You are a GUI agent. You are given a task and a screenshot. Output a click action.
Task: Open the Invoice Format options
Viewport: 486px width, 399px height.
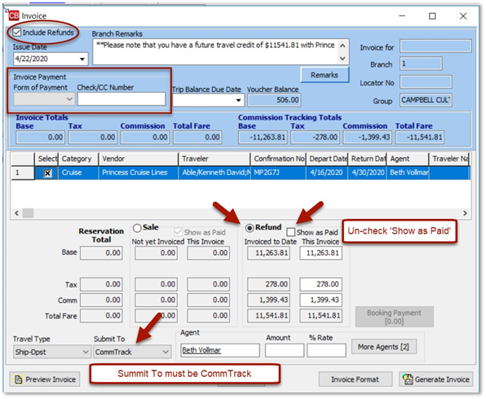(356, 379)
